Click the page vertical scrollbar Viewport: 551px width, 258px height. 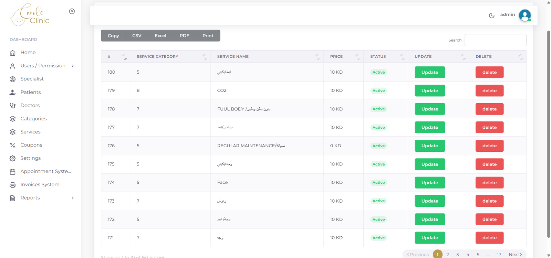(x=549, y=134)
